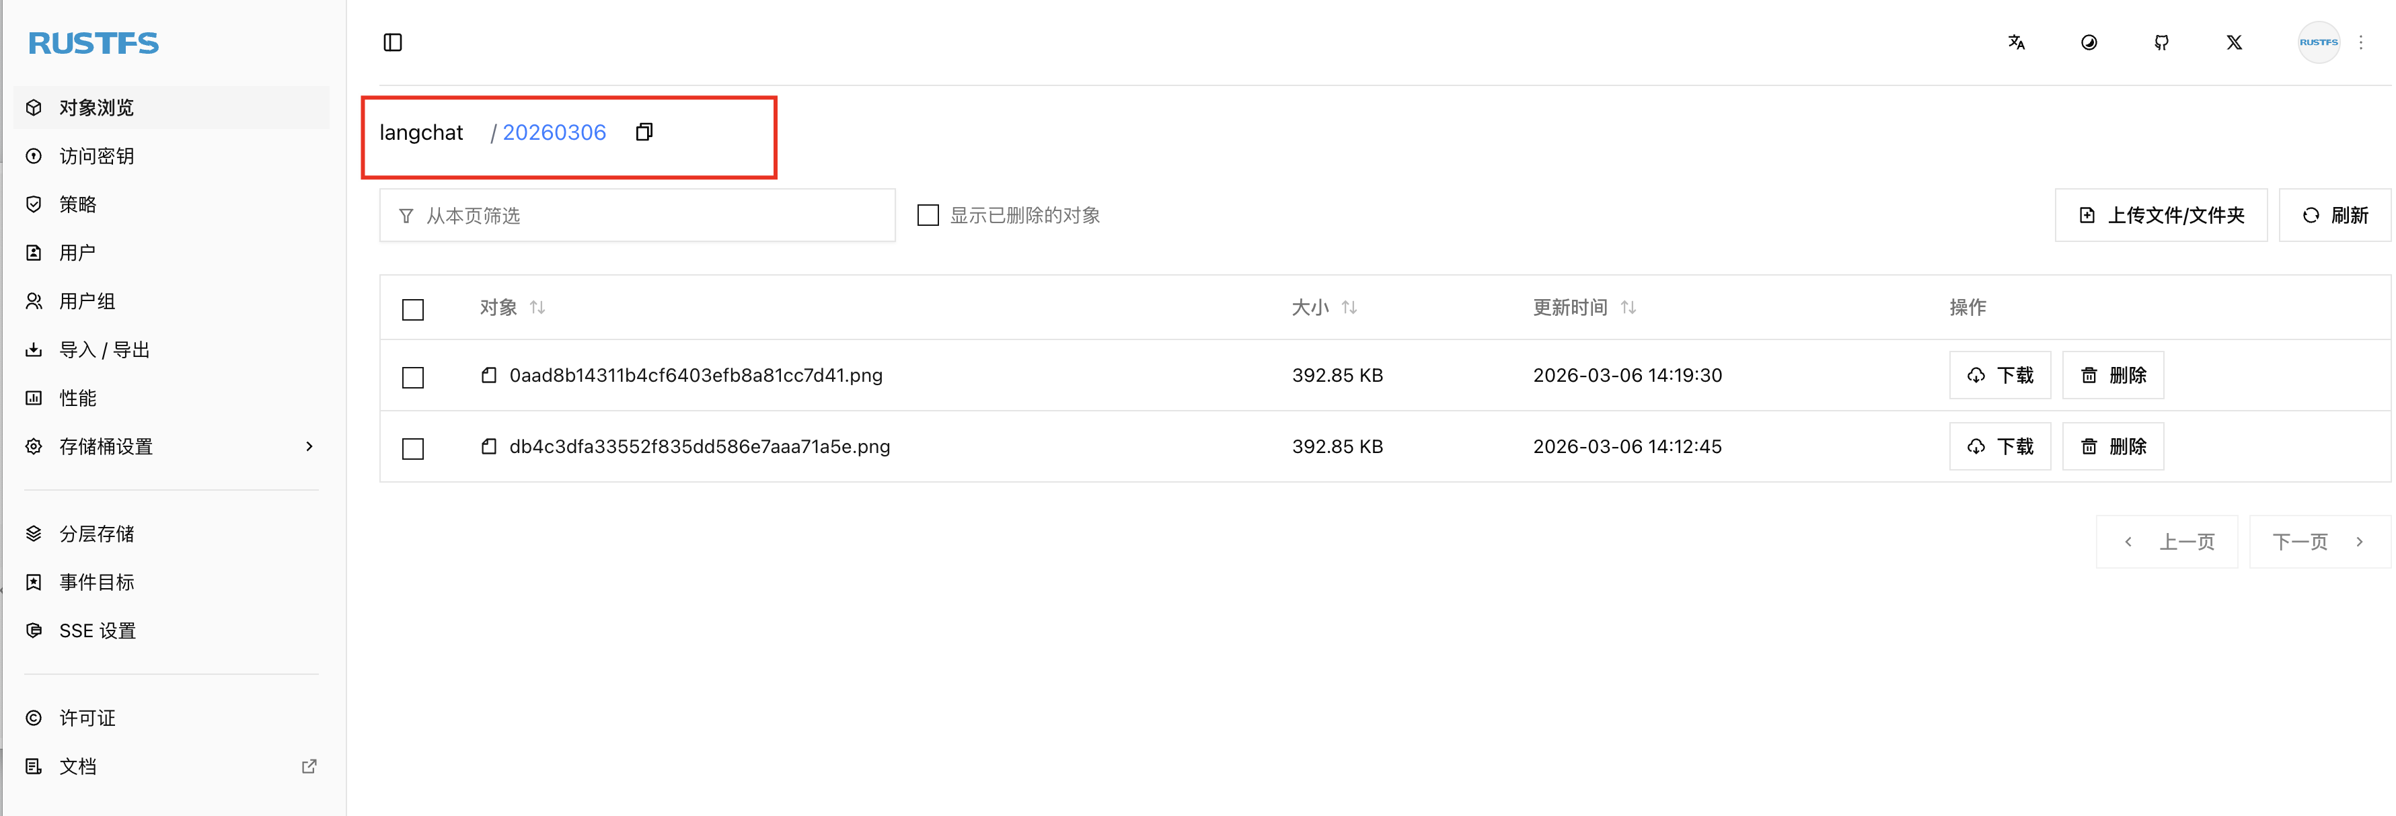Toggle the sidebar collapse icon

(x=393, y=43)
